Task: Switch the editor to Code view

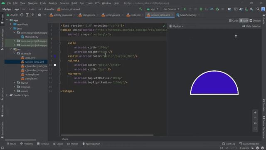Action: click(234, 20)
